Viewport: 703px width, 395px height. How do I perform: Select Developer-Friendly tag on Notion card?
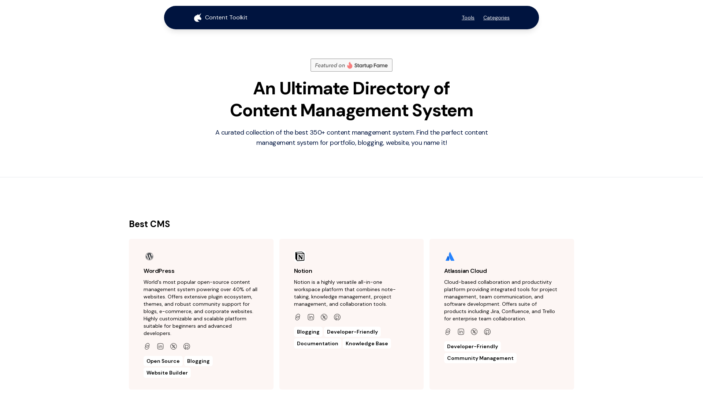(x=352, y=332)
